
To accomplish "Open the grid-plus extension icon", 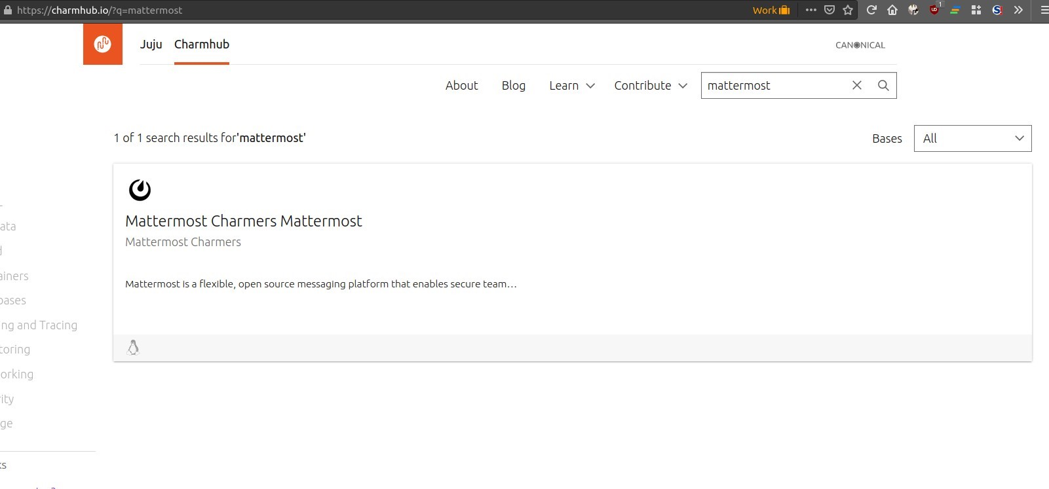I will tap(976, 10).
